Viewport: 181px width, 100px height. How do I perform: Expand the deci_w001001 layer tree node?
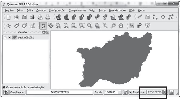pyautogui.click(x=5, y=37)
